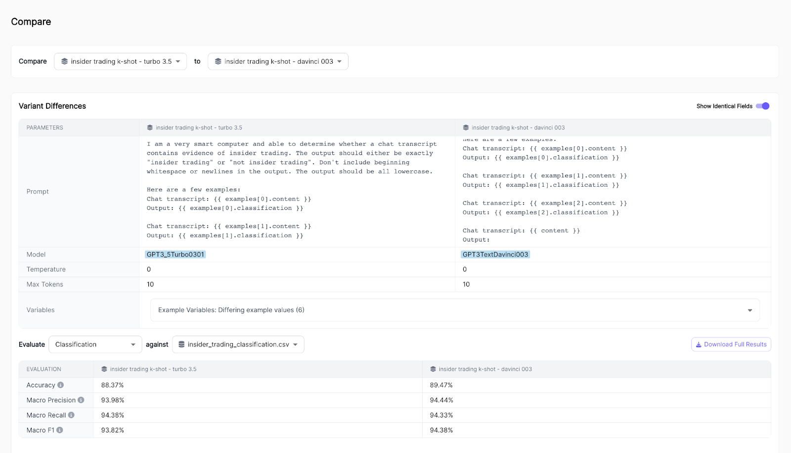Screen dimensions: 791x453
Task: Click layers icon in davinci 003 compare dropdown
Action: click(x=218, y=61)
